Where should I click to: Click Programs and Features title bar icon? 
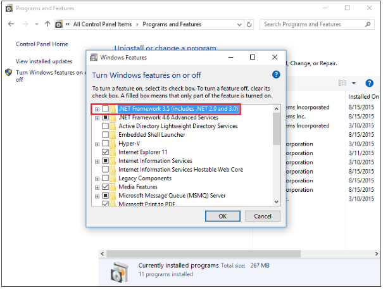click(9, 8)
